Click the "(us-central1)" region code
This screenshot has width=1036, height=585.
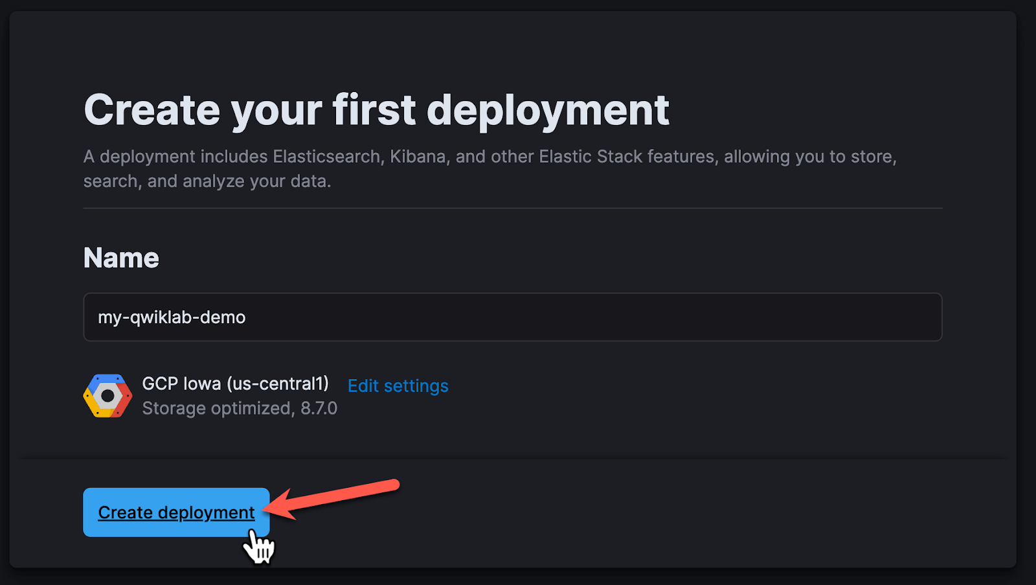[278, 384]
